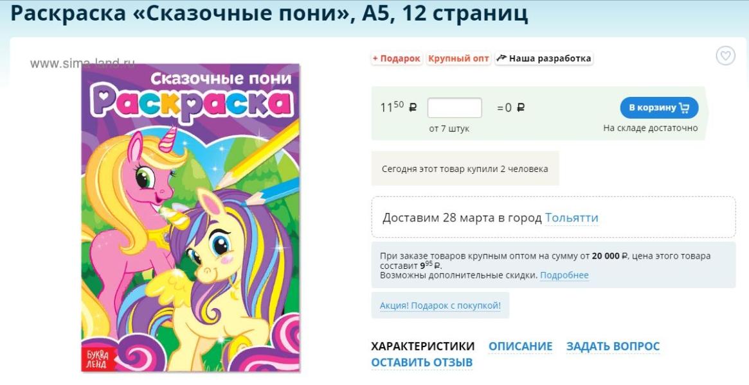Click the www.sima-land.ru watermark text
Viewport: 749px width, 385px height.
[x=82, y=64]
